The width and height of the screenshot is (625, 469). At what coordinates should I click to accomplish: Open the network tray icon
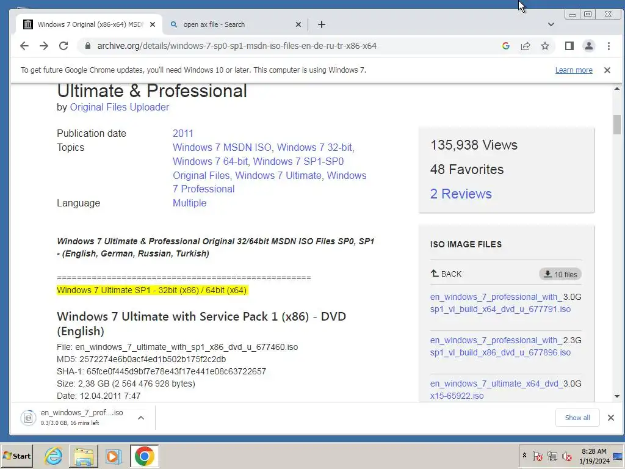[x=552, y=456]
